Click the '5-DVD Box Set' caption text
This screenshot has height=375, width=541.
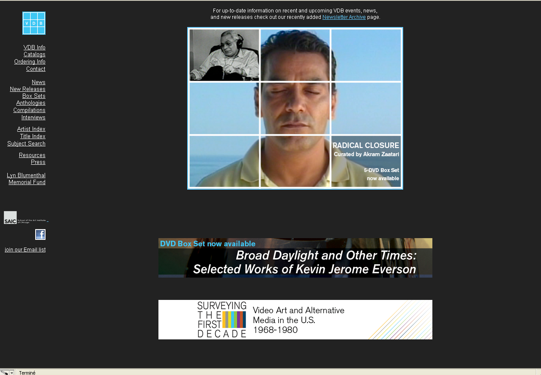381,170
